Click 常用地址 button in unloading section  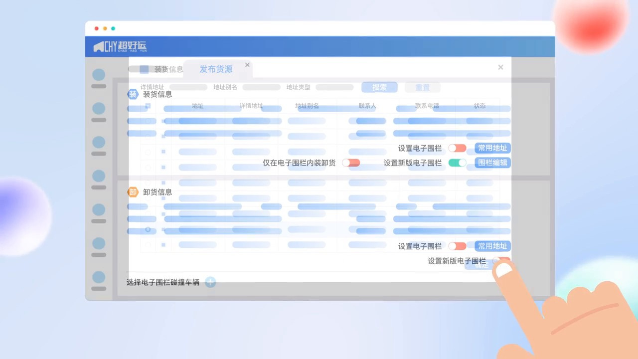click(492, 246)
